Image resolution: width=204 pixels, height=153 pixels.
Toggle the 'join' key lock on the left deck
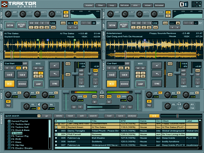coord(95,70)
